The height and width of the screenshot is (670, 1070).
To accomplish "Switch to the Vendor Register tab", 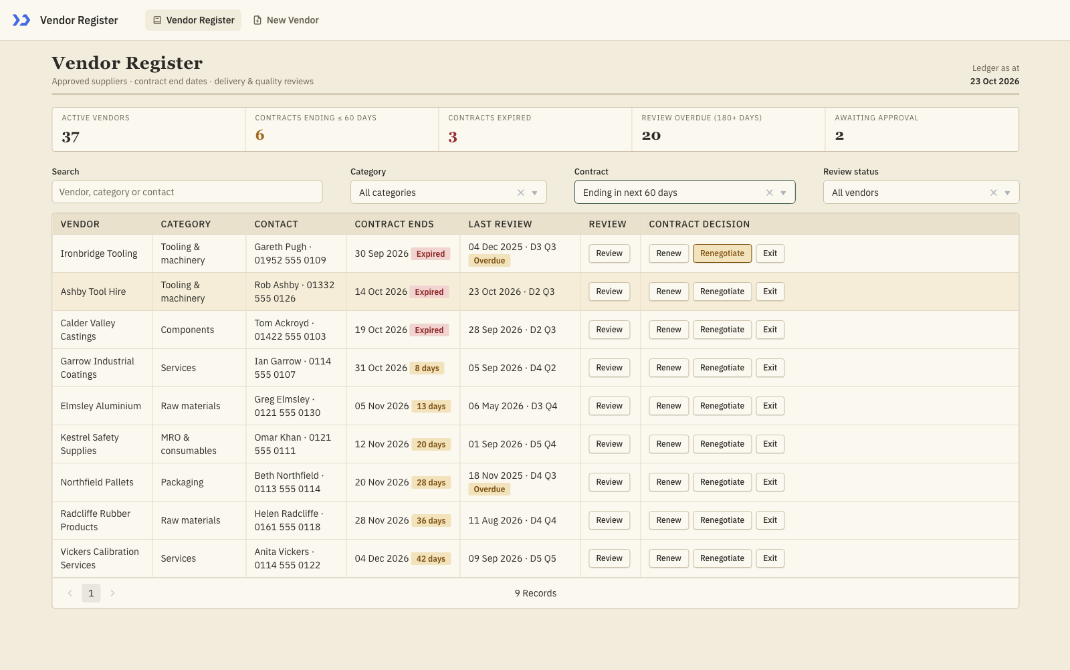I will (193, 20).
